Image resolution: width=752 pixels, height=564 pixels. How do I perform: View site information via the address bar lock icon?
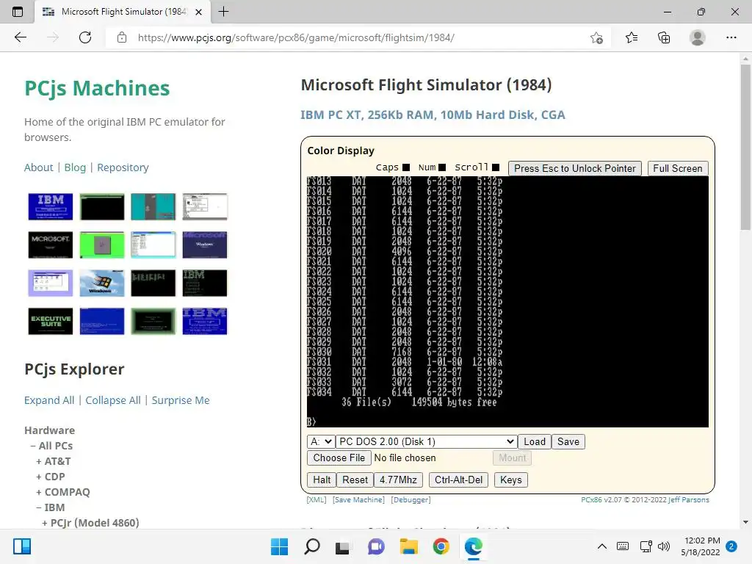122,37
